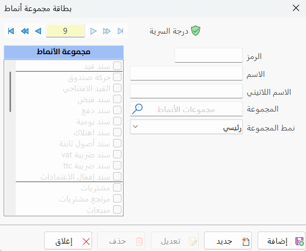Go to the first record
The image size is (306, 251).
pyautogui.click(x=11, y=31)
